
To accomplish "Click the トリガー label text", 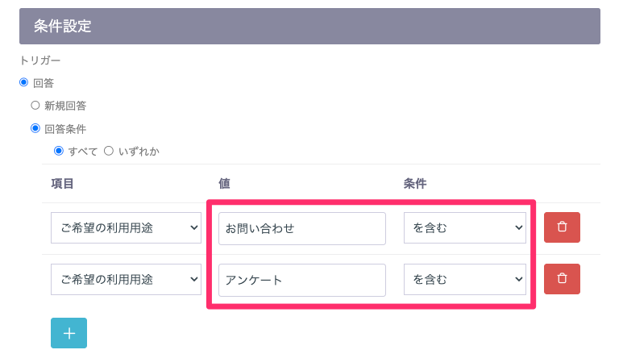I will pos(40,60).
